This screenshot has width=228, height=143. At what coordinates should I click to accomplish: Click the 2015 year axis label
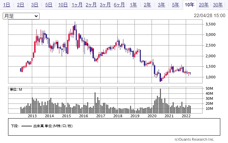66,116
